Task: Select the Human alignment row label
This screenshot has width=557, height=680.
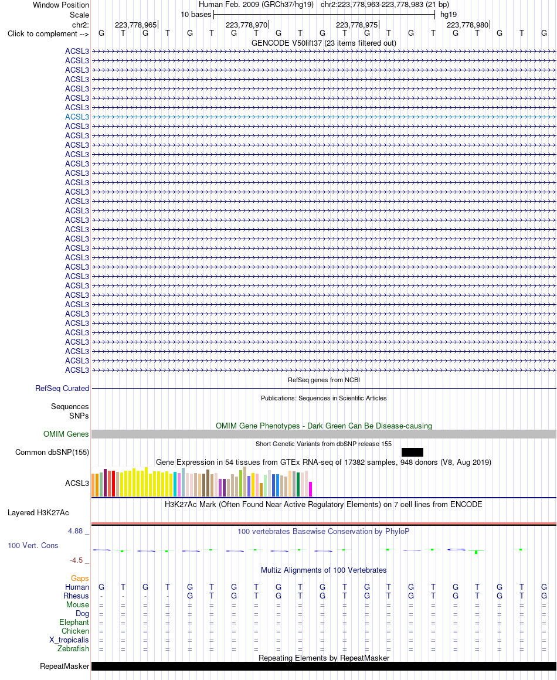Action: tap(77, 587)
